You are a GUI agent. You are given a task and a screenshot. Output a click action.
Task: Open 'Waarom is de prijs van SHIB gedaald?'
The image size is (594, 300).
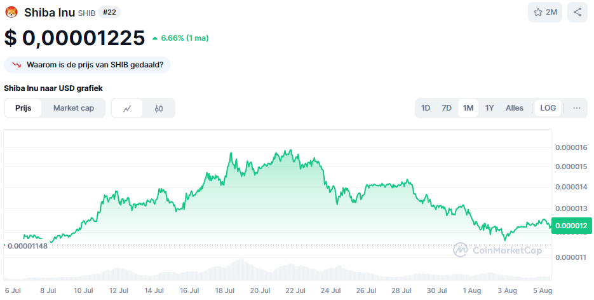pyautogui.click(x=87, y=65)
